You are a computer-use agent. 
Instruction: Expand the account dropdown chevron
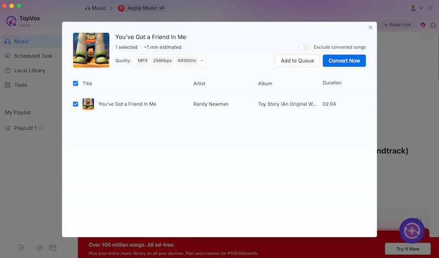tap(421, 8)
